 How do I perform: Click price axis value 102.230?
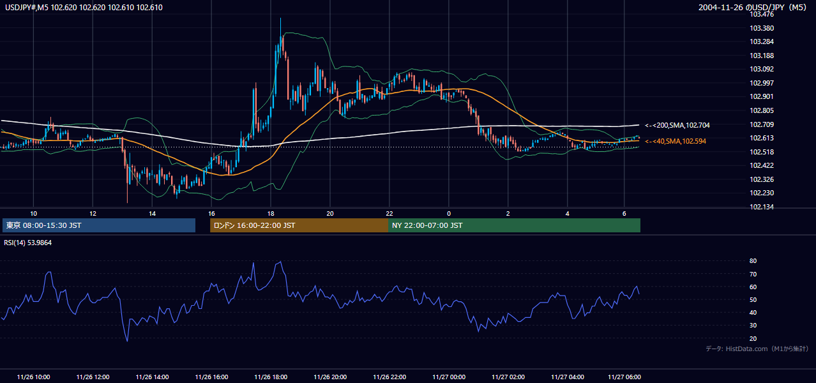pyautogui.click(x=762, y=193)
